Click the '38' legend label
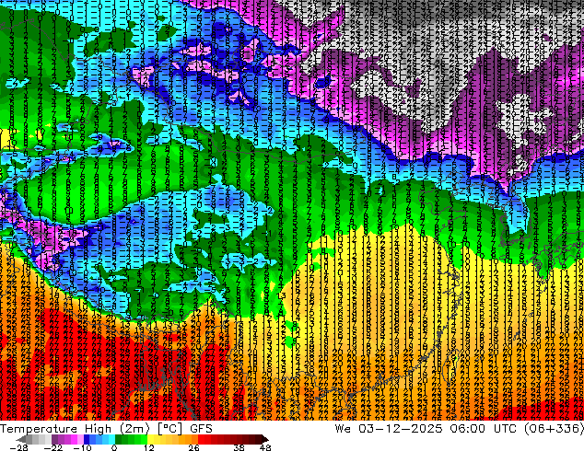The height and width of the screenshot is (451, 584). pos(239,447)
